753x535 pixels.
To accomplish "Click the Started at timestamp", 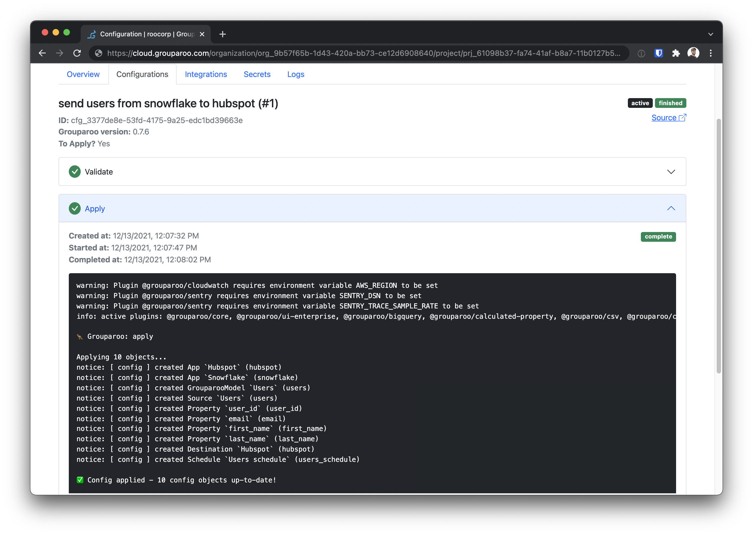I will tap(133, 248).
